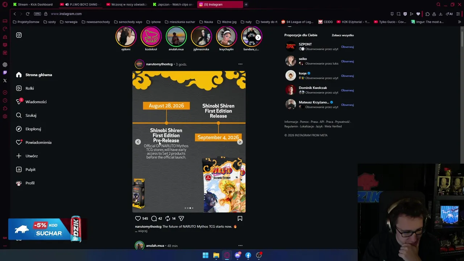
Task: Follow Dominik Kwolczak with Obserwuj
Action: [347, 90]
